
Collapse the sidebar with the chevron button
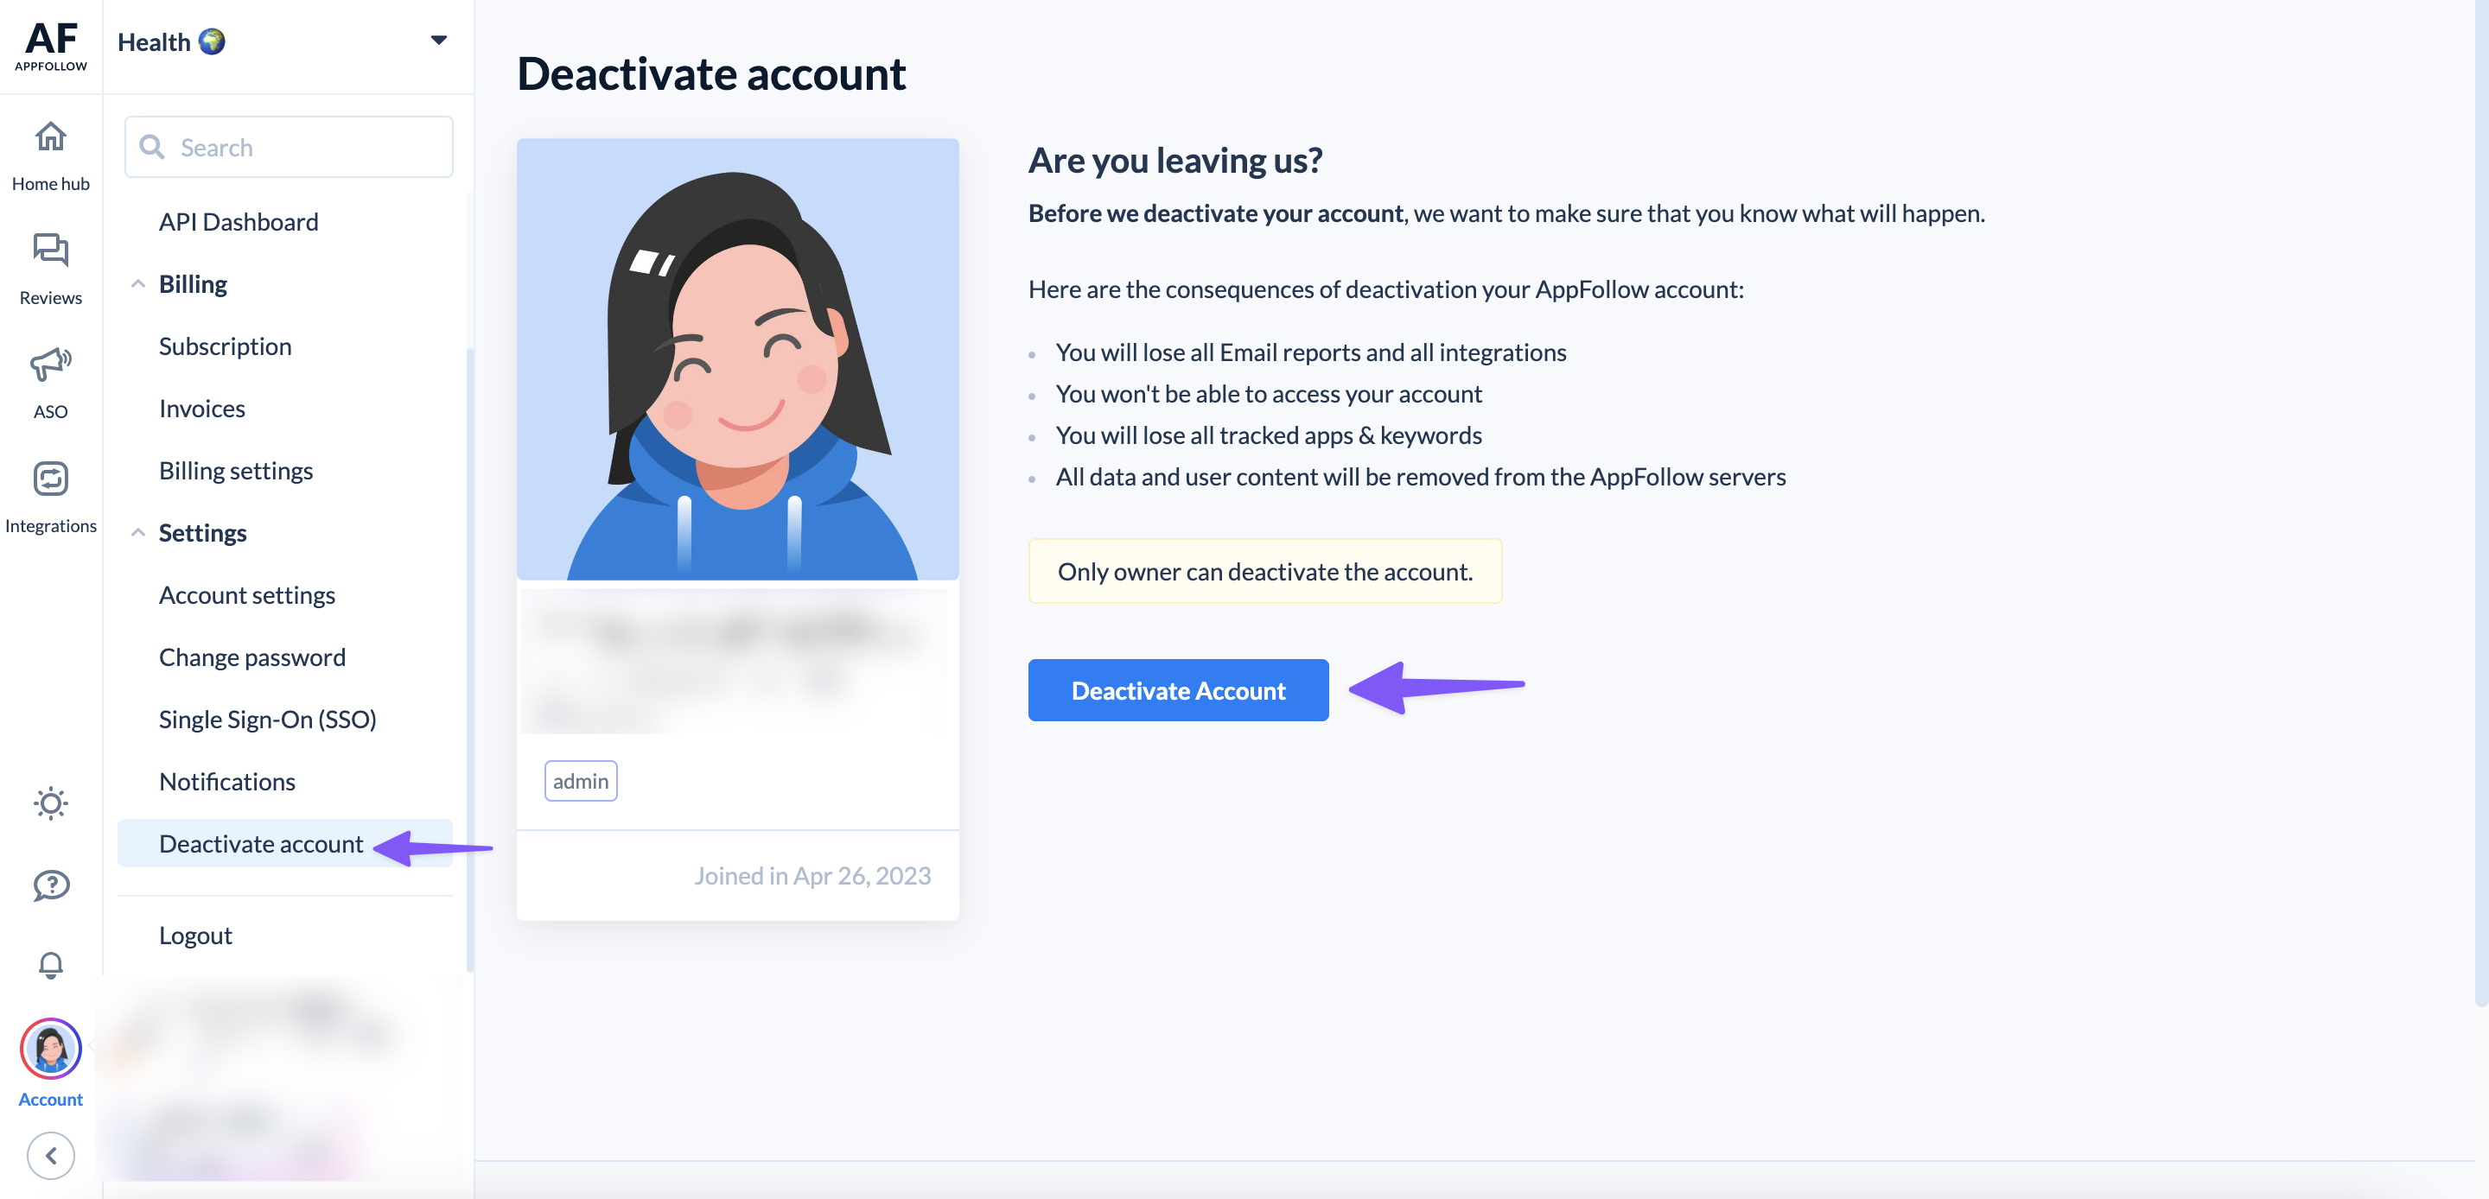click(50, 1156)
